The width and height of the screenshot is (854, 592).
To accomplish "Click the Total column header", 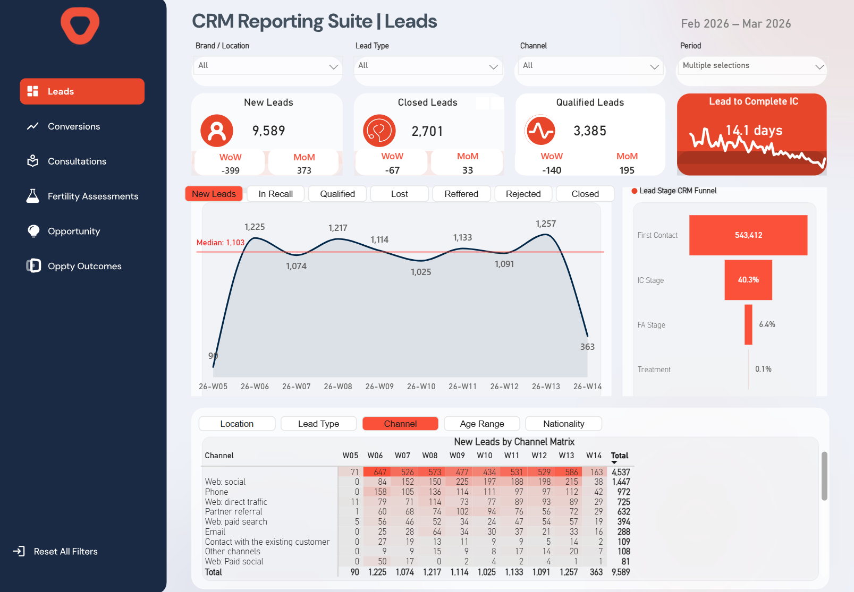I will (620, 456).
